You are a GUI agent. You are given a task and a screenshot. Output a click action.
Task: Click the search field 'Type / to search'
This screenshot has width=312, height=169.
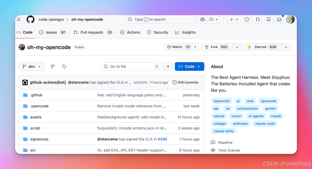pos(161,20)
